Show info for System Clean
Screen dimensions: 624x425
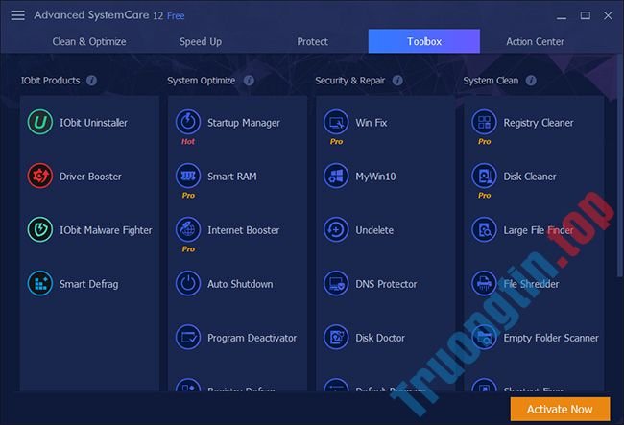pyautogui.click(x=531, y=81)
